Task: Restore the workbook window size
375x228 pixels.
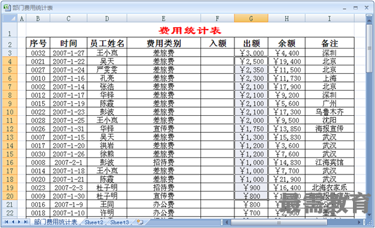Action: [x=355, y=8]
